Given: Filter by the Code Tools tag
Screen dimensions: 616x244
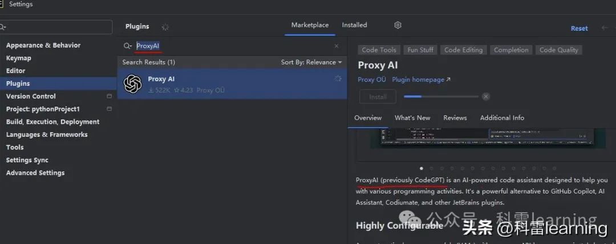Looking at the screenshot, I should click(379, 49).
